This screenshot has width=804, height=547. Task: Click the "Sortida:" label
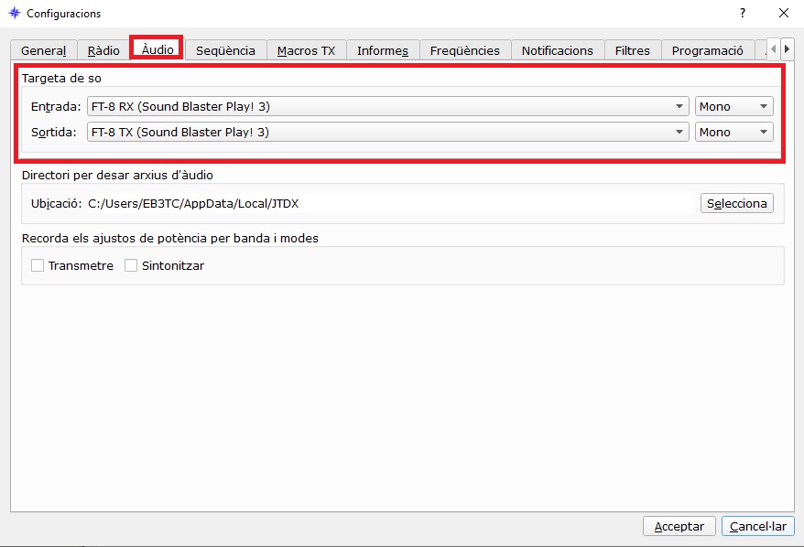(x=54, y=132)
